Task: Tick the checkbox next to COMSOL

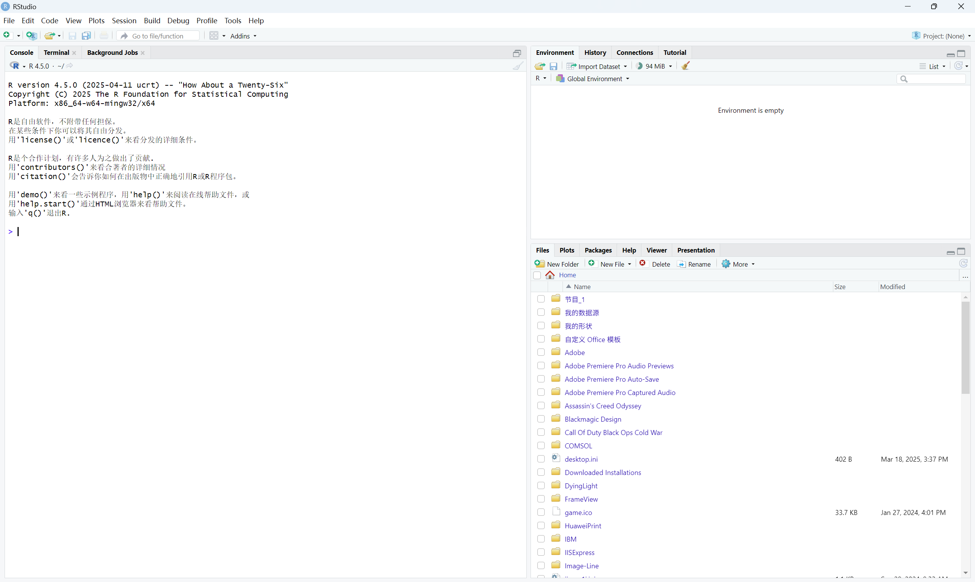Action: pos(541,446)
